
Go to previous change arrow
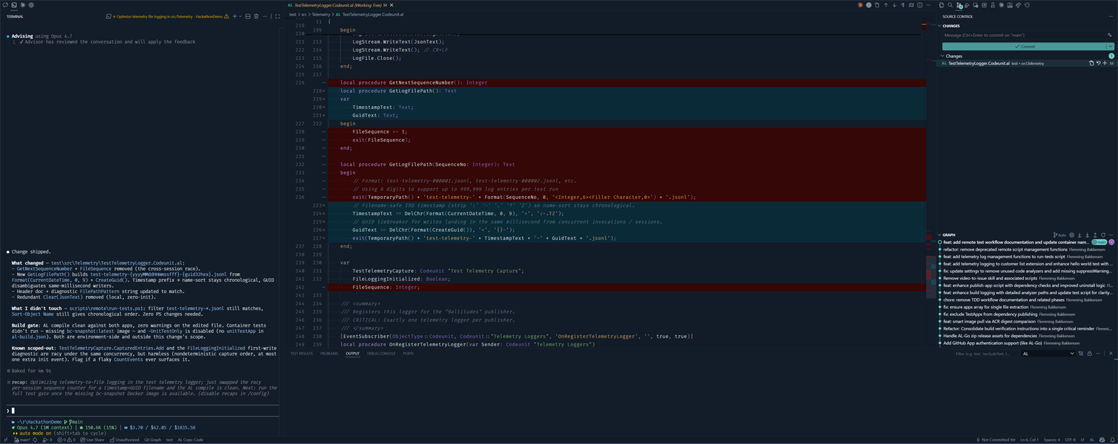[x=886, y=5]
